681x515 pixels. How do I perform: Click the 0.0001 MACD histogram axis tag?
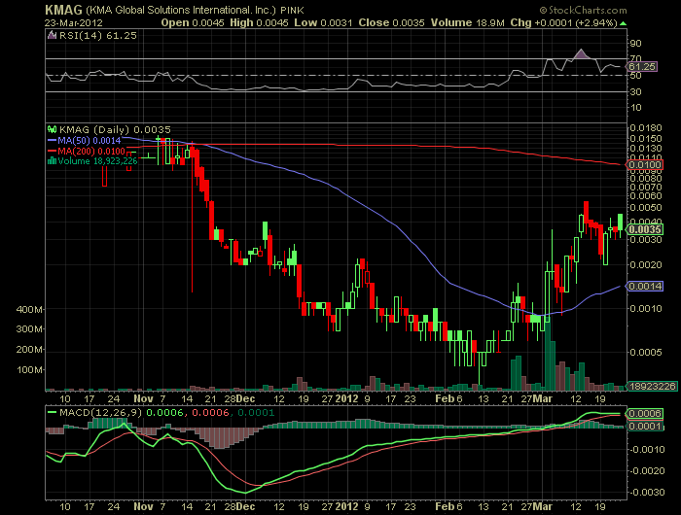point(644,426)
